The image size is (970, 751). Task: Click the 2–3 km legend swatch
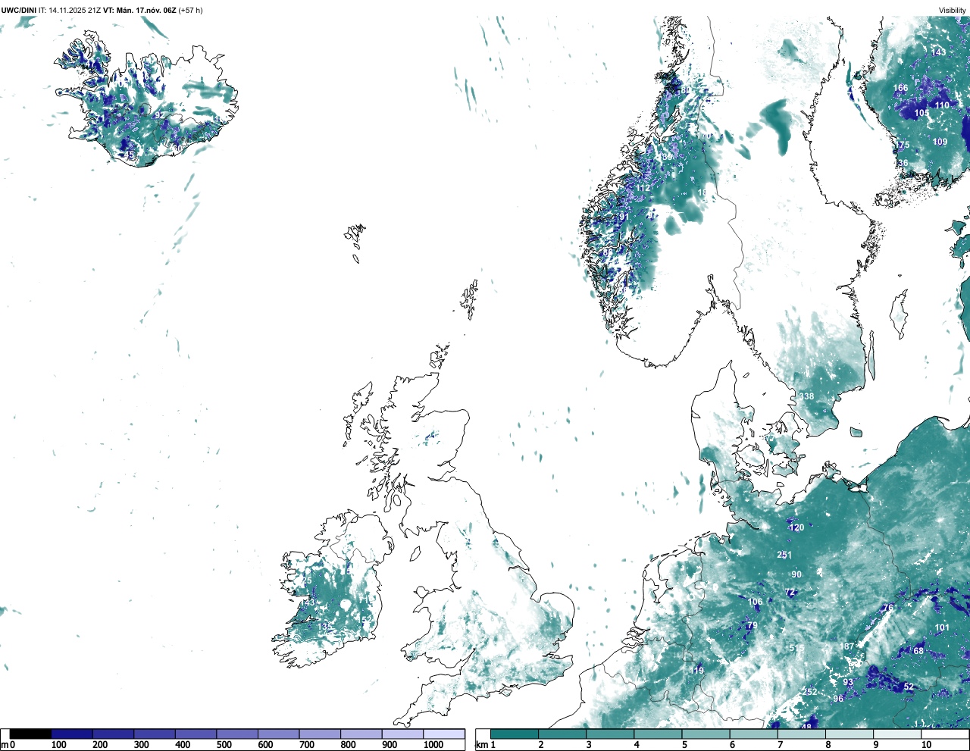pos(562,734)
